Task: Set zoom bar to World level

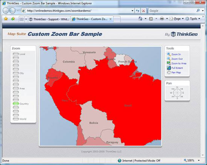Action: pos(16,119)
